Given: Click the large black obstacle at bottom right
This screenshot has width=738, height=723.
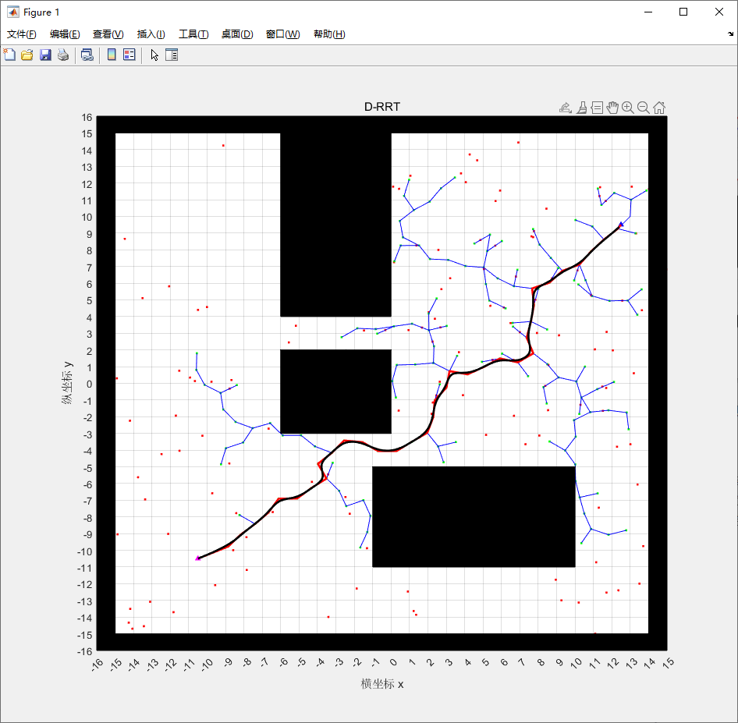Looking at the screenshot, I should coord(474,516).
